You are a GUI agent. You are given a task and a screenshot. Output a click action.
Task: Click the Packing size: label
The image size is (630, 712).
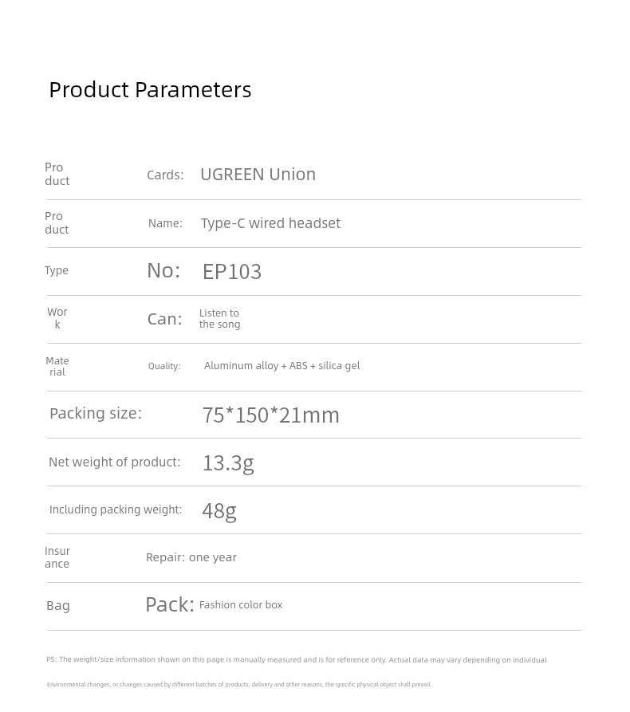pyautogui.click(x=96, y=414)
